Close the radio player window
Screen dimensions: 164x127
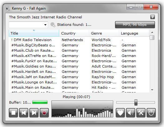151,7
